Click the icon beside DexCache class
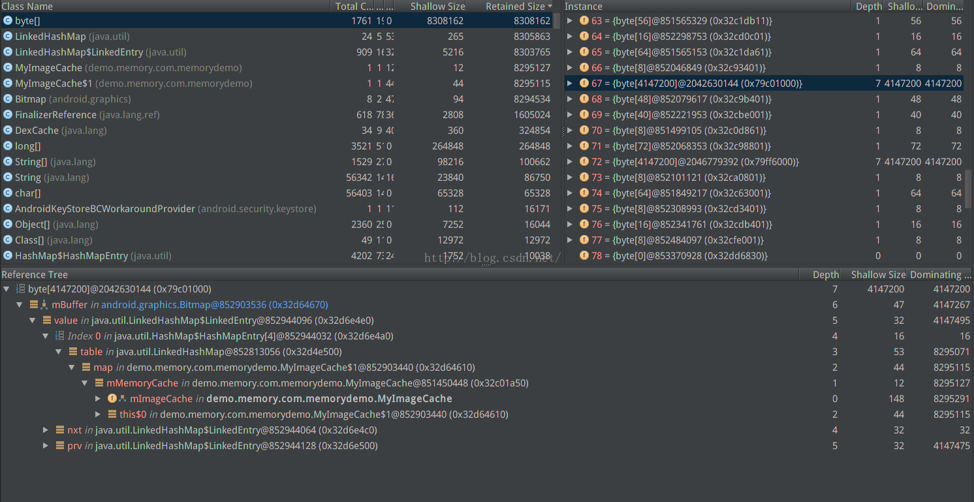The height and width of the screenshot is (502, 974). coord(8,131)
